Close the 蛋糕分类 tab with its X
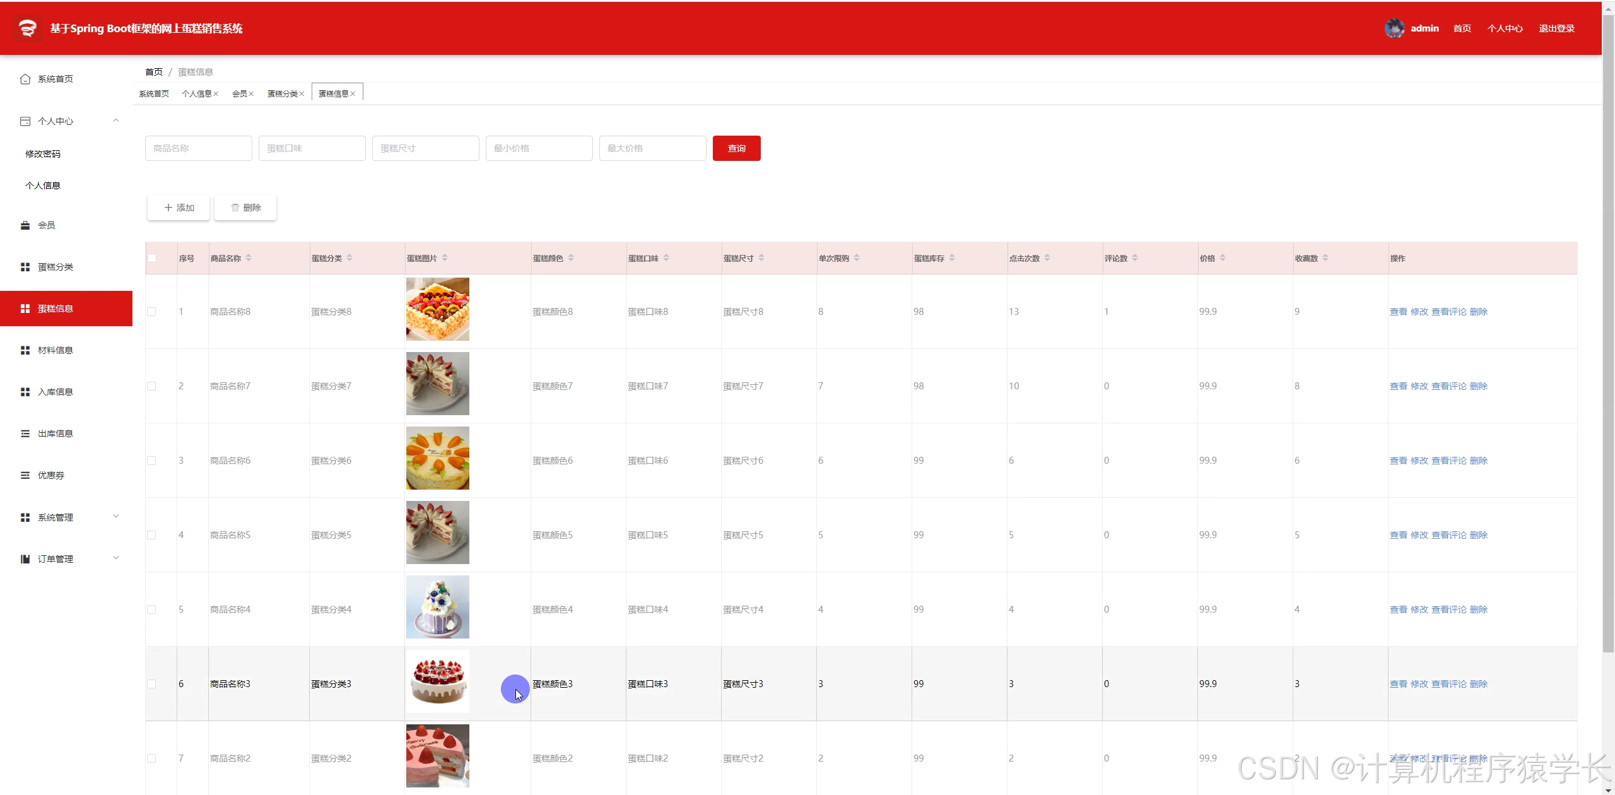The width and height of the screenshot is (1615, 795). (302, 94)
